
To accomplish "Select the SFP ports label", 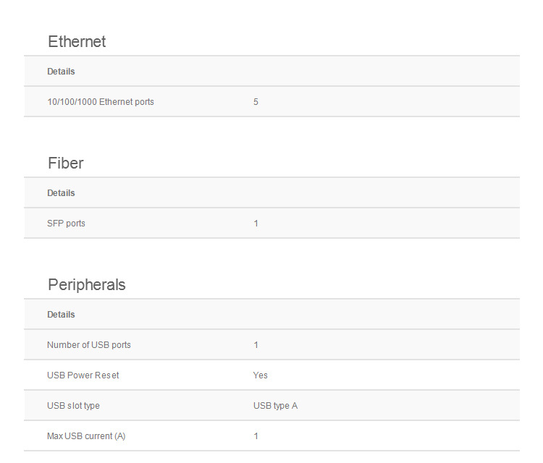I will pyautogui.click(x=66, y=224).
